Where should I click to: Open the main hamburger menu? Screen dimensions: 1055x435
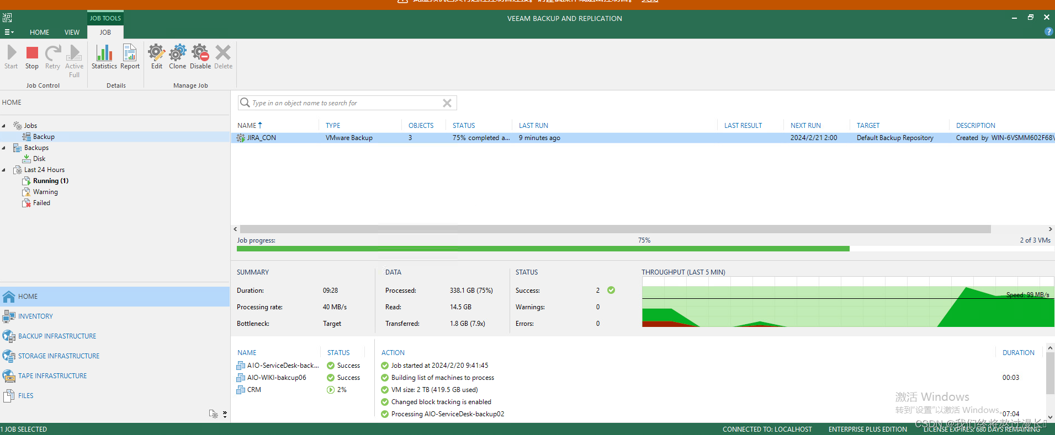(x=9, y=32)
